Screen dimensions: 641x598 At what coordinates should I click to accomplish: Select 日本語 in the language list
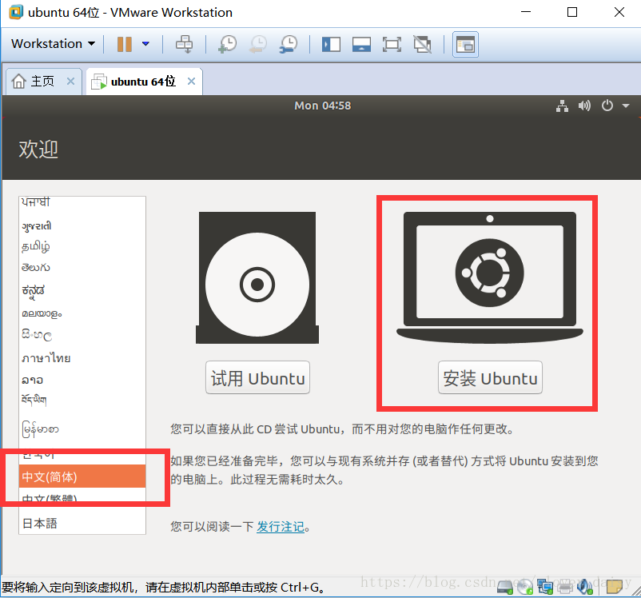tap(82, 524)
